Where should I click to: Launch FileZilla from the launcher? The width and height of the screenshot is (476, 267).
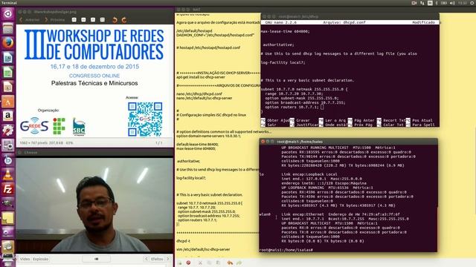(8, 189)
